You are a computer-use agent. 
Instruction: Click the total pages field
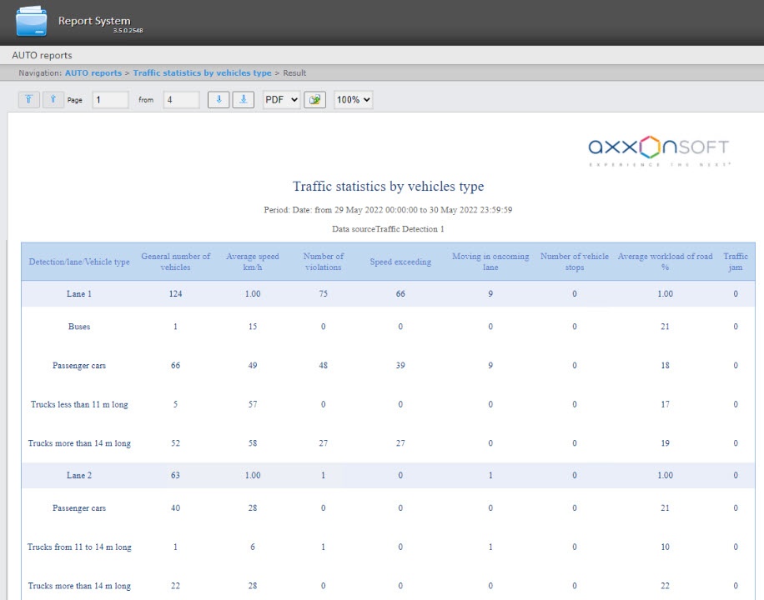(x=181, y=100)
